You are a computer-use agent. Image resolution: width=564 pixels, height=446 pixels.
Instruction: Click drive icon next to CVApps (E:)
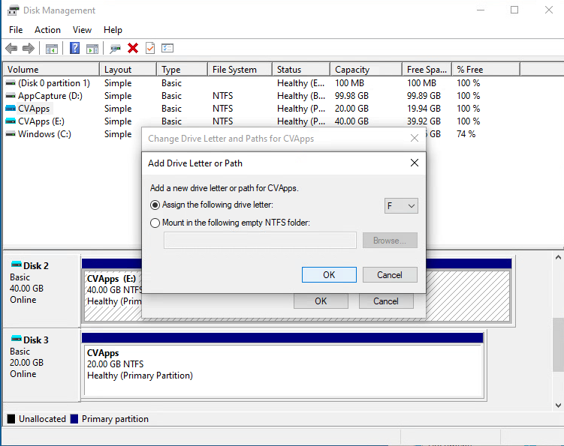[11, 121]
